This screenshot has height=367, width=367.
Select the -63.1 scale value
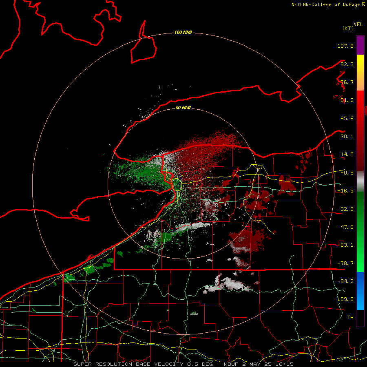pos(345,245)
